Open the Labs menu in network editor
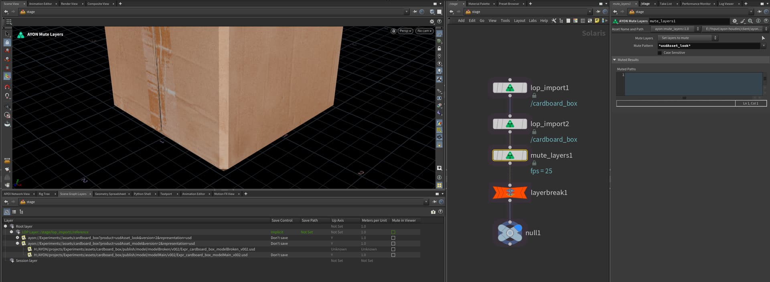770x282 pixels. tap(532, 21)
